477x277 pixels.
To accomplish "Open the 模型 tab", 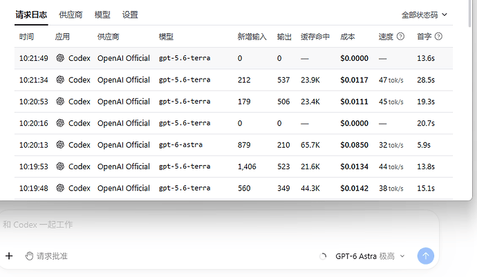I will (102, 15).
